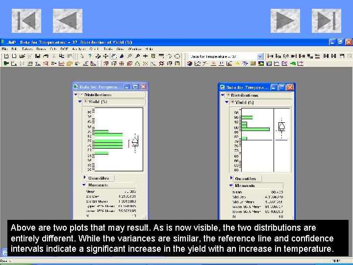
Task: Collapse Yield (%) outline in left window
Action: pyautogui.click(x=80, y=102)
